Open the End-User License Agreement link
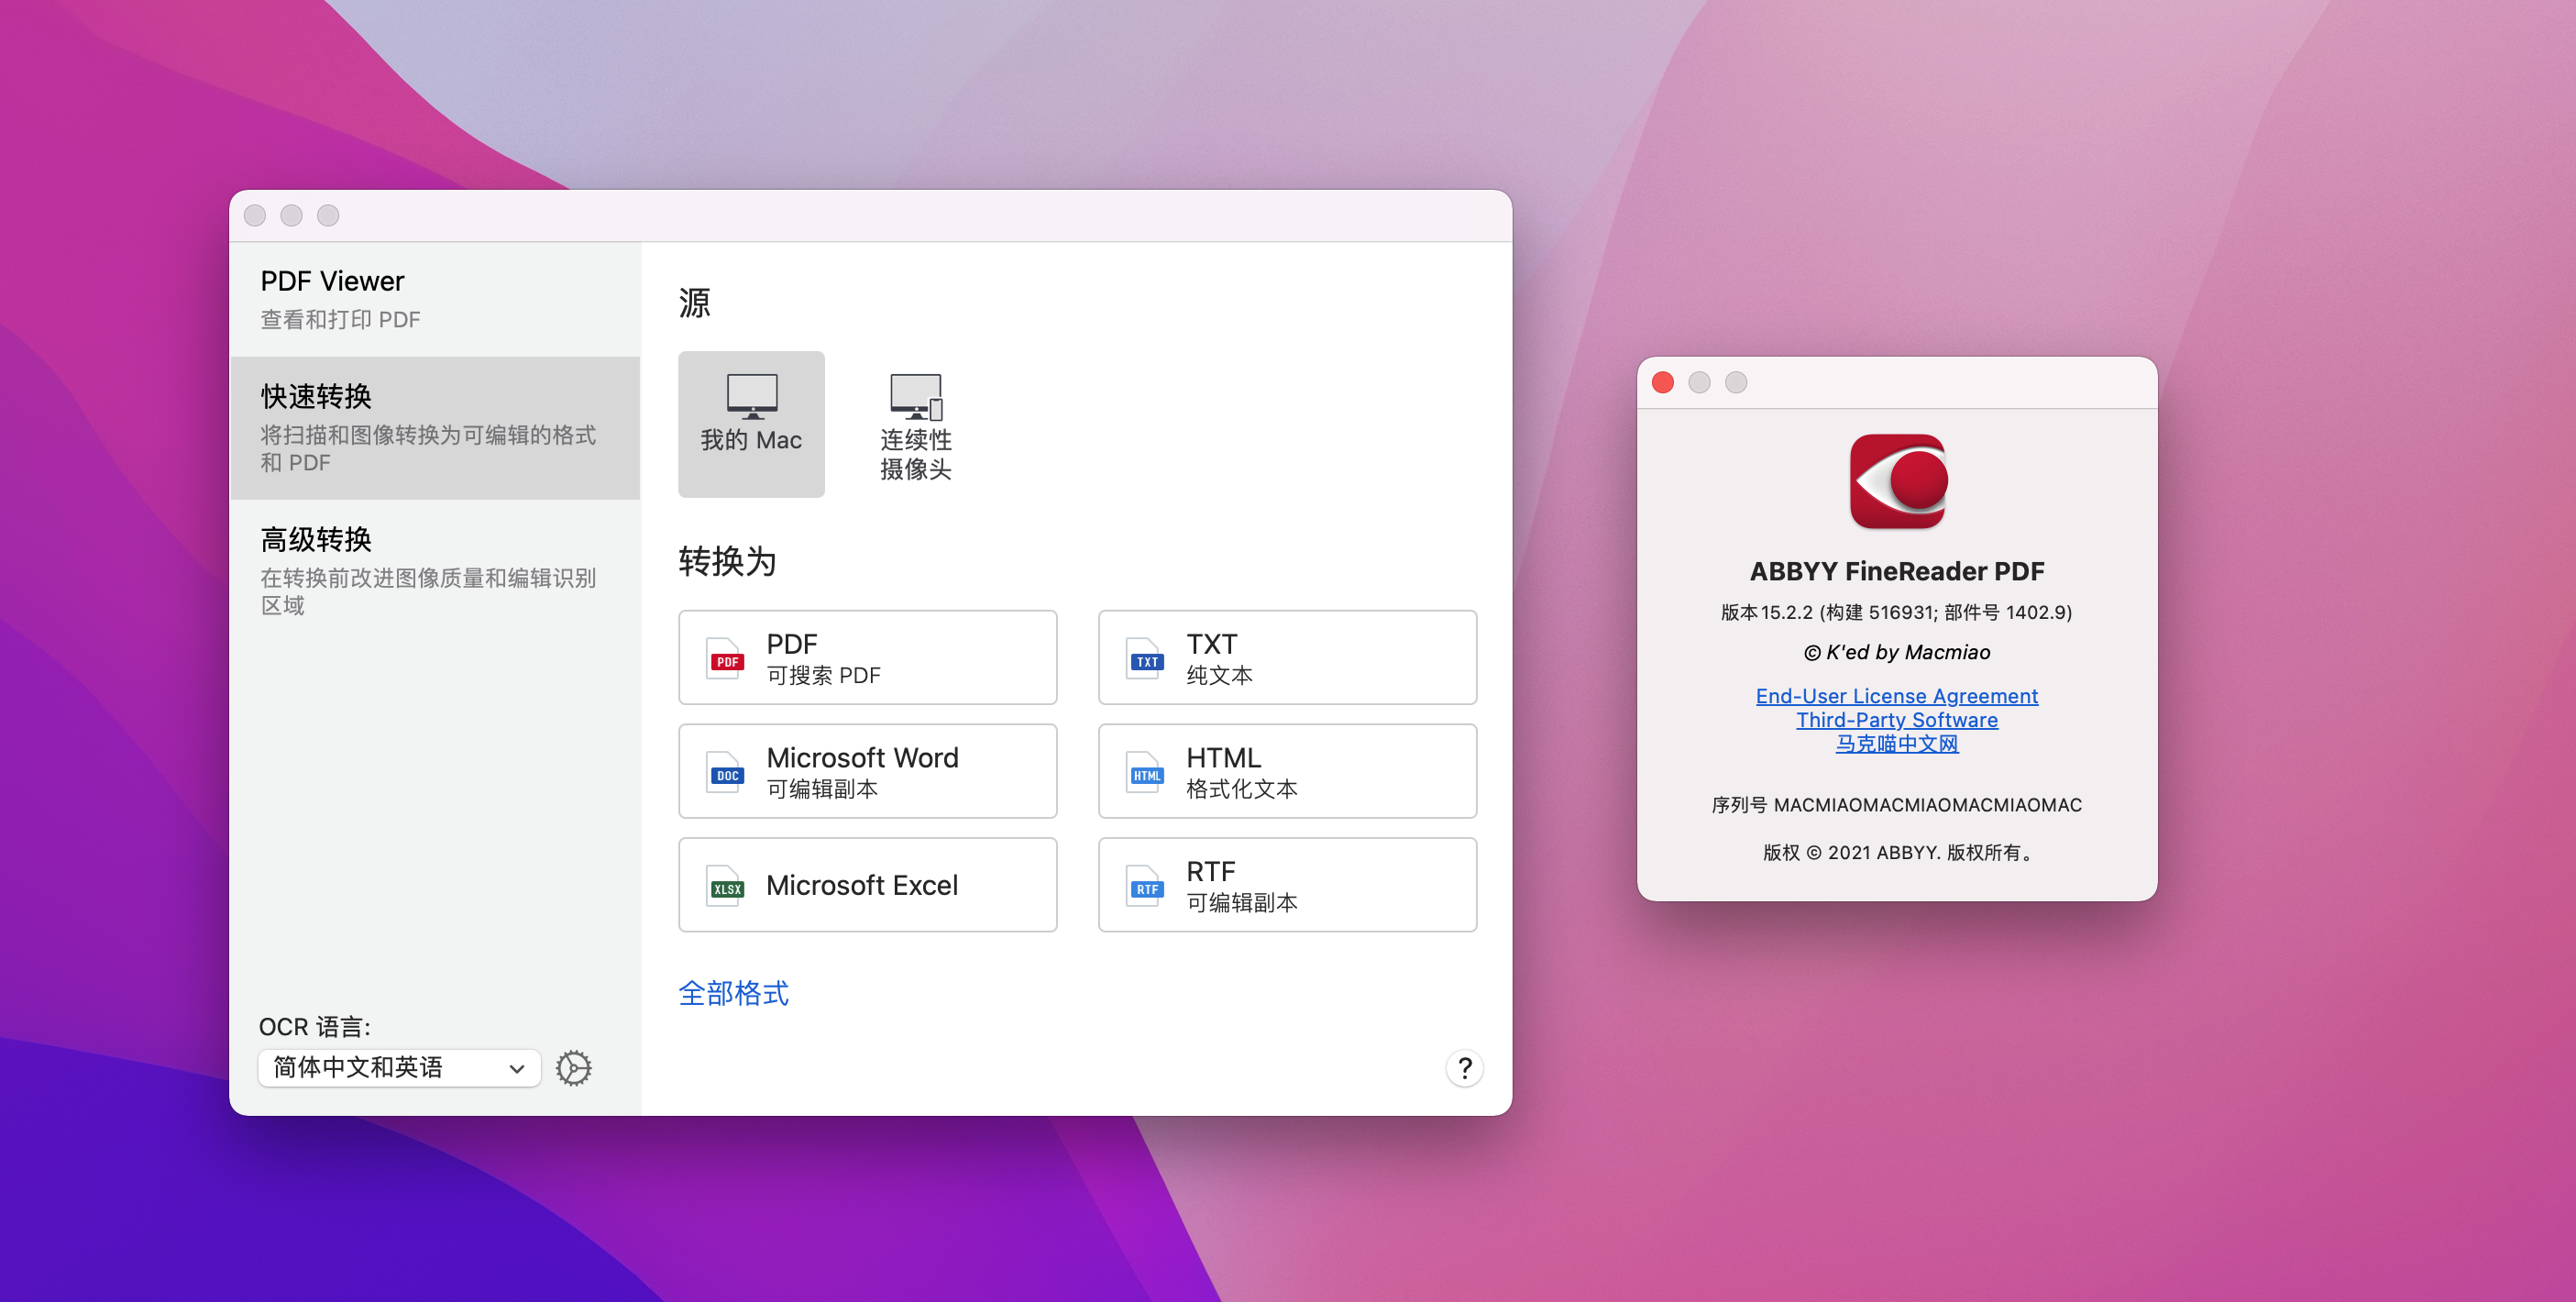2576x1302 pixels. (1896, 696)
